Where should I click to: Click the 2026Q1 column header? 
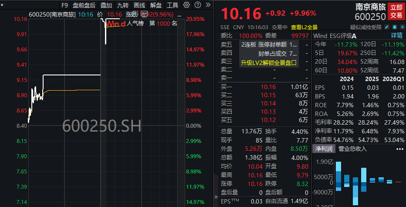[x=393, y=79]
